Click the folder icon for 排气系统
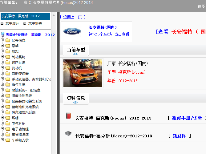Screen dimensions: 206x154 8,84
